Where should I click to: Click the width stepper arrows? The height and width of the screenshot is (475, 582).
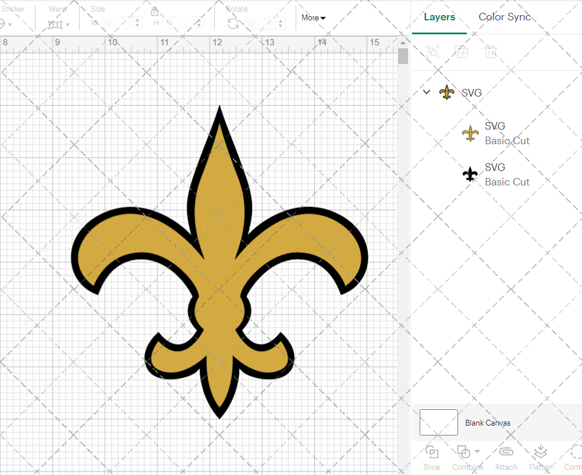(137, 23)
